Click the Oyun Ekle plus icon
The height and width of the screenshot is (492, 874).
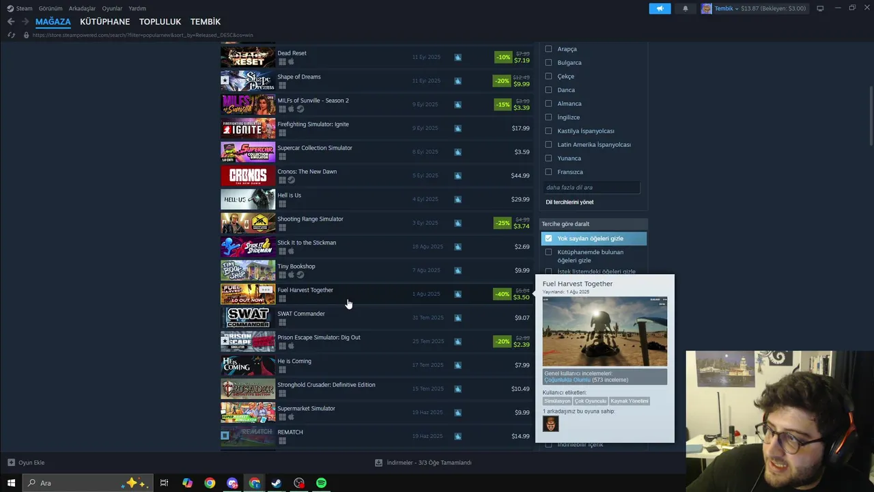click(11, 463)
